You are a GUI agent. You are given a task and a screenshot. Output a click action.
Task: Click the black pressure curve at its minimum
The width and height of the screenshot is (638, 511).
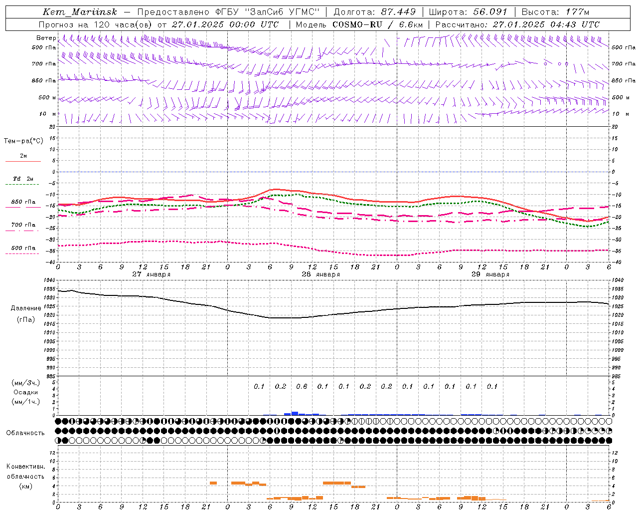click(284, 318)
